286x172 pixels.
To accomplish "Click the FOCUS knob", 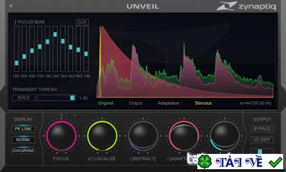I will coord(61,136).
